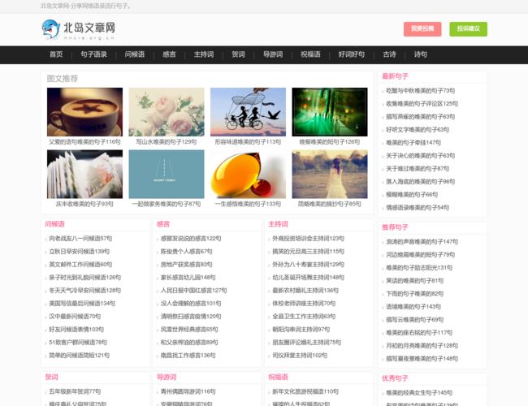Image resolution: width=528 pixels, height=406 pixels.
Task: Open 最新农村婚礼主持词136句
Action: 305,290
